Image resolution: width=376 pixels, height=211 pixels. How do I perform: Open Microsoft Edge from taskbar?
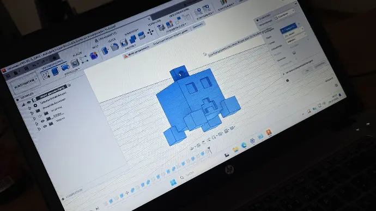click(244, 145)
